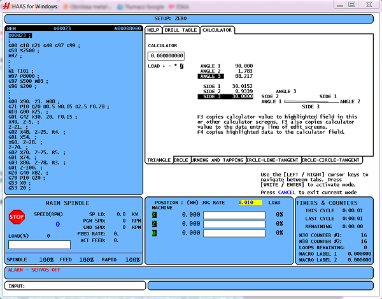The width and height of the screenshot is (382, 299).
Task: Click the M30 COUNTER #2 value
Action: pyautogui.click(x=364, y=242)
